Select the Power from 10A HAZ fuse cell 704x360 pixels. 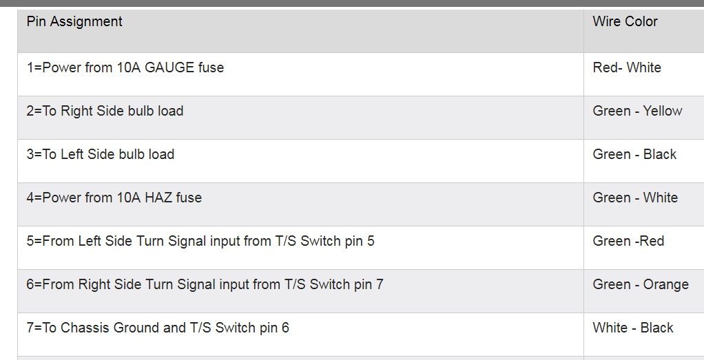pos(114,198)
